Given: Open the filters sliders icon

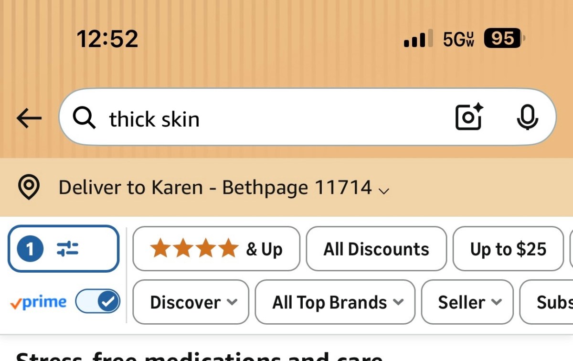Looking at the screenshot, I should point(67,249).
